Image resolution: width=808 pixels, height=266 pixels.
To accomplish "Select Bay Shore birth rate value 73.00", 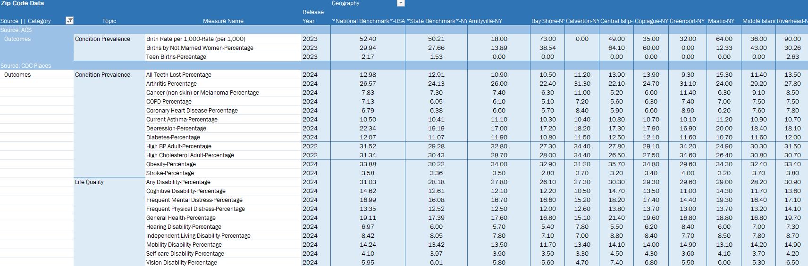I will [x=547, y=39].
